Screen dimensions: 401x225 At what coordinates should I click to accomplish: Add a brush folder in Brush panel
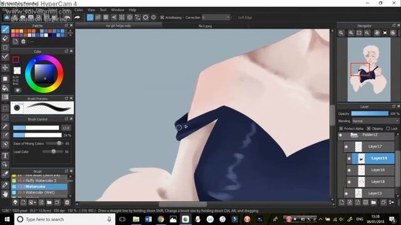pos(49,202)
